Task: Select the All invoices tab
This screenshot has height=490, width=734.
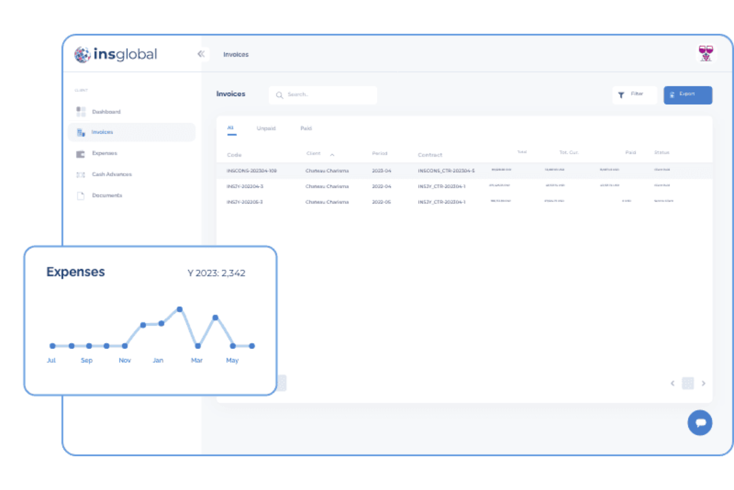Action: click(x=231, y=128)
